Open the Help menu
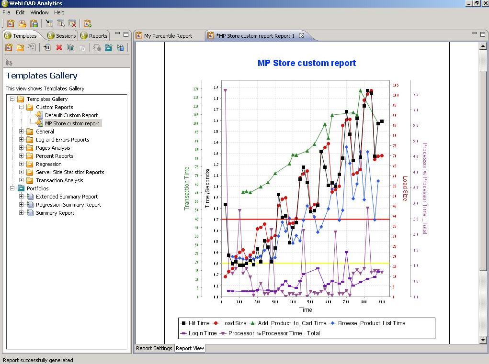This screenshot has height=364, width=489. pyautogui.click(x=59, y=12)
